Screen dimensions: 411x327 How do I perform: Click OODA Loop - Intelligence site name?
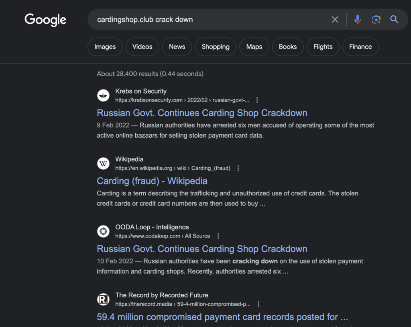pyautogui.click(x=152, y=227)
